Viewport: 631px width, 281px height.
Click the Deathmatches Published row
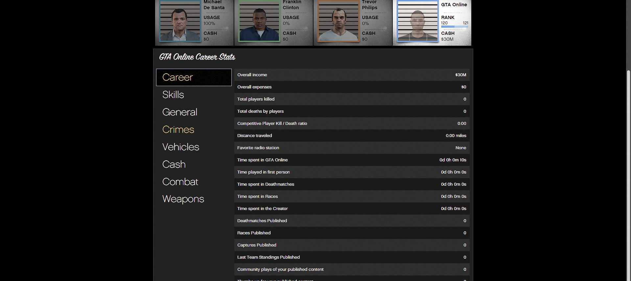click(352, 221)
